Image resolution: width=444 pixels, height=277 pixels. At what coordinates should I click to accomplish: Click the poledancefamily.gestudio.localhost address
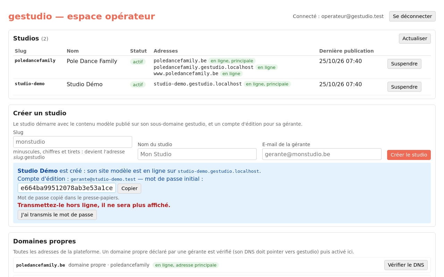pyautogui.click(x=204, y=67)
